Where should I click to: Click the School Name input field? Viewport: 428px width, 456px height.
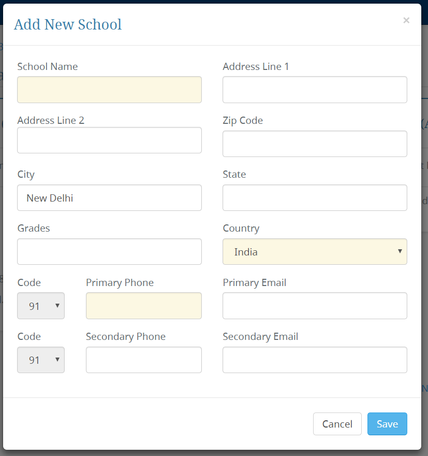(110, 90)
